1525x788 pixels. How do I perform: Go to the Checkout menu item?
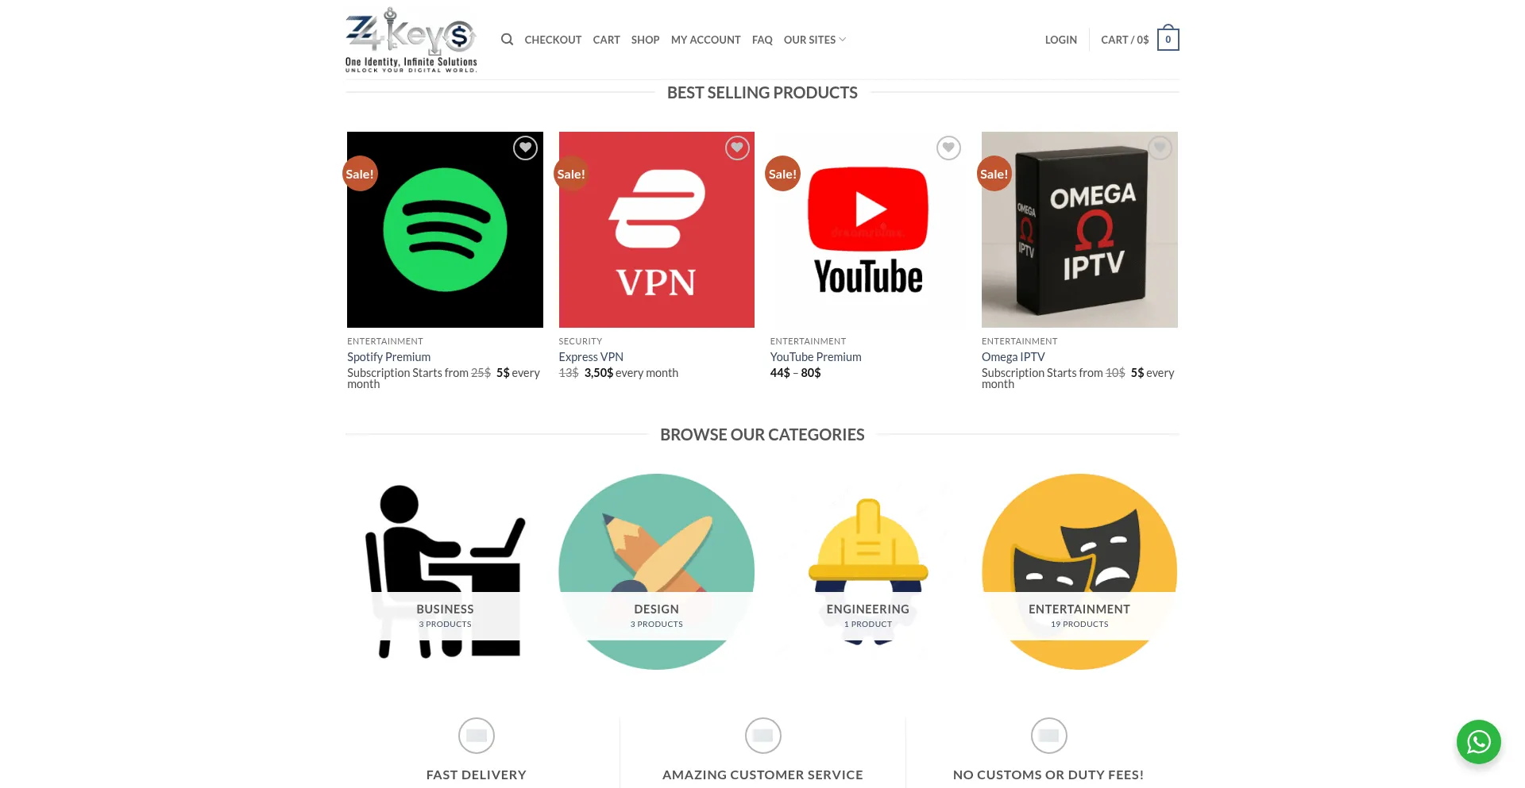[x=553, y=40]
